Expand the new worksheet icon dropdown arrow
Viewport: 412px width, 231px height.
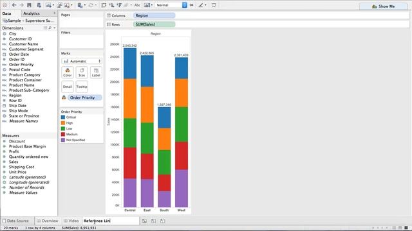tap(53, 5)
